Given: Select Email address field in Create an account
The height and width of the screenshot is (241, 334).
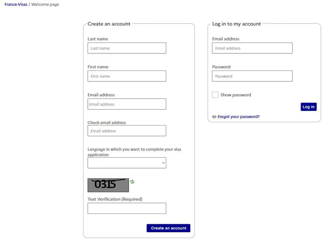Looking at the screenshot, I should click(127, 104).
